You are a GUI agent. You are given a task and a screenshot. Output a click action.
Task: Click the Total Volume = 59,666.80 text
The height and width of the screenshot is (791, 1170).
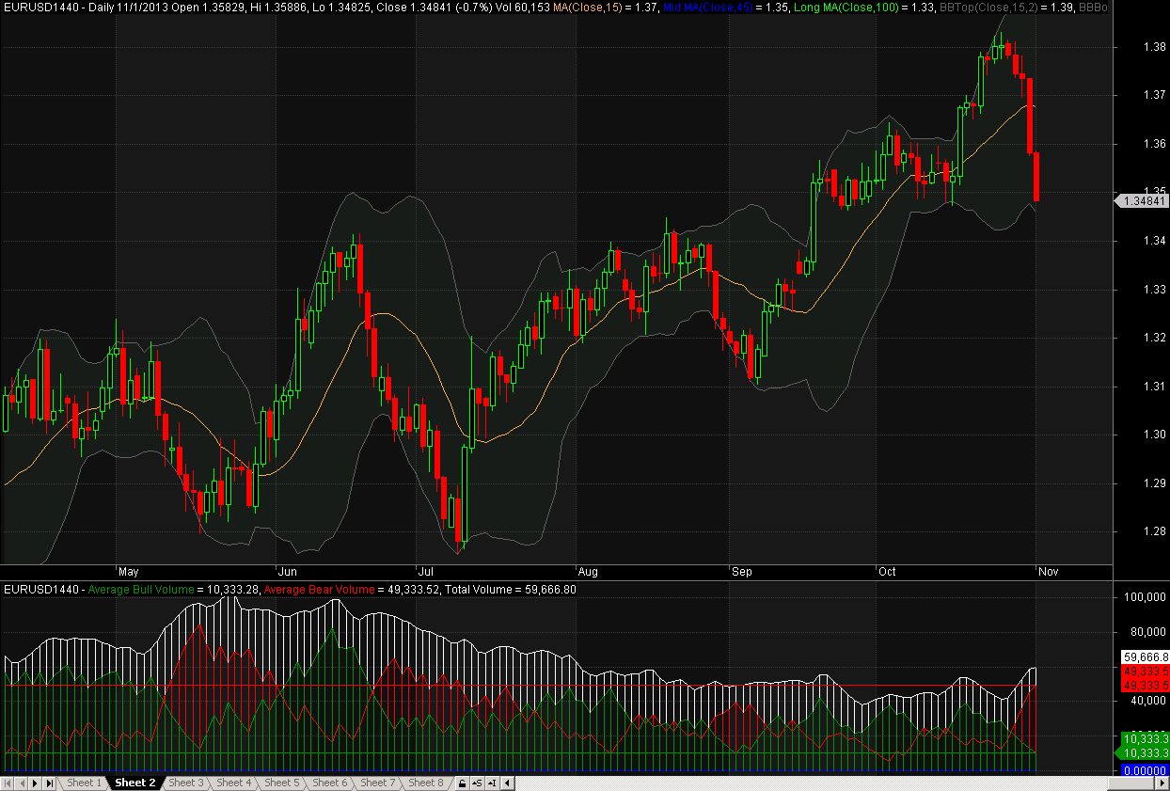[509, 590]
